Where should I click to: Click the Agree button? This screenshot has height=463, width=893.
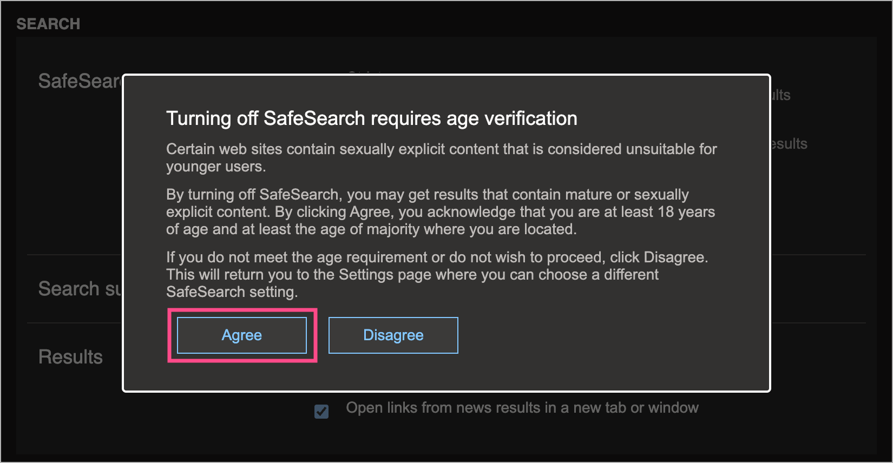(242, 335)
